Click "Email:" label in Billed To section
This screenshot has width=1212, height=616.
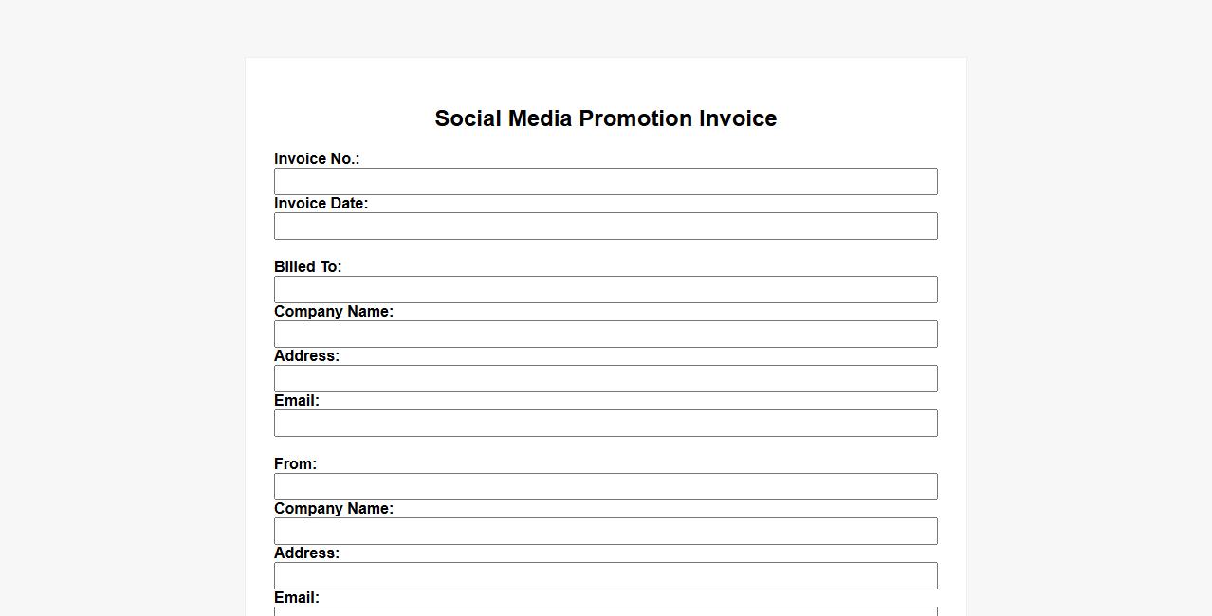296,401
